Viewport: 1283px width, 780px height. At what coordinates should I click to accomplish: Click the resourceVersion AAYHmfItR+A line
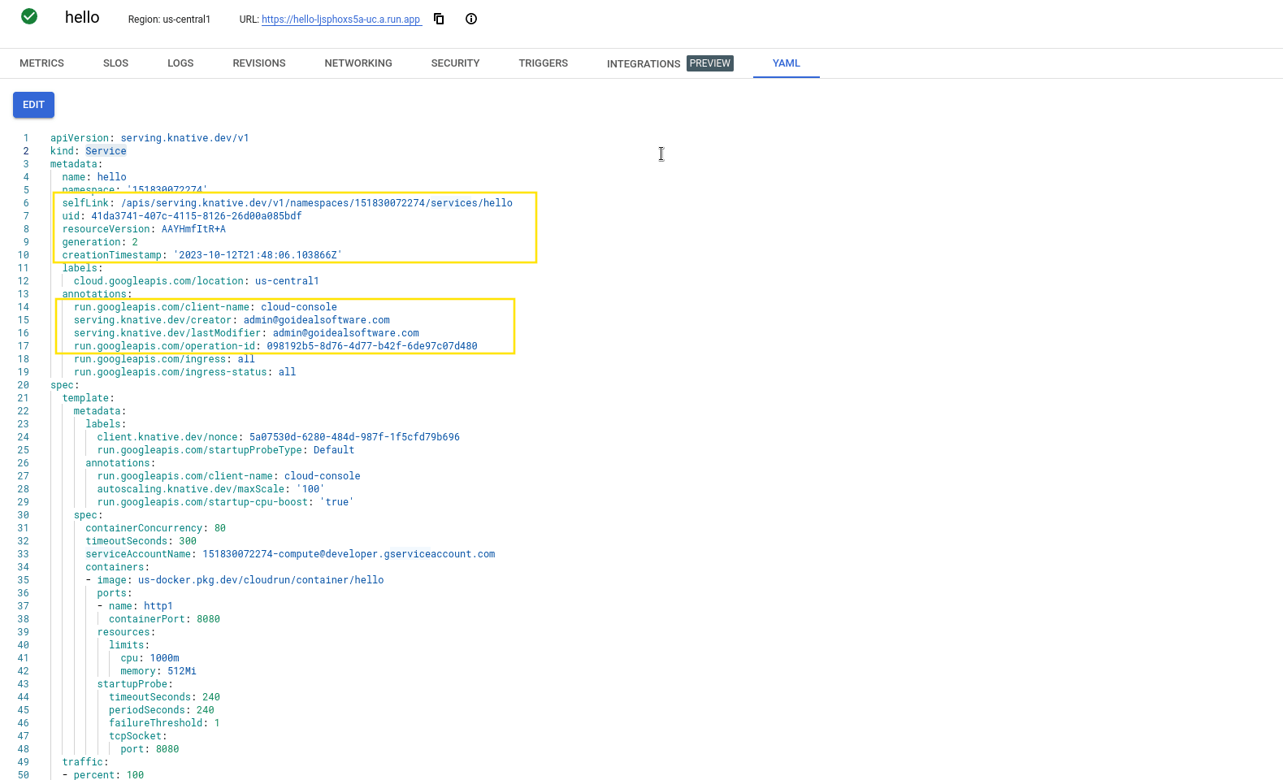144,229
